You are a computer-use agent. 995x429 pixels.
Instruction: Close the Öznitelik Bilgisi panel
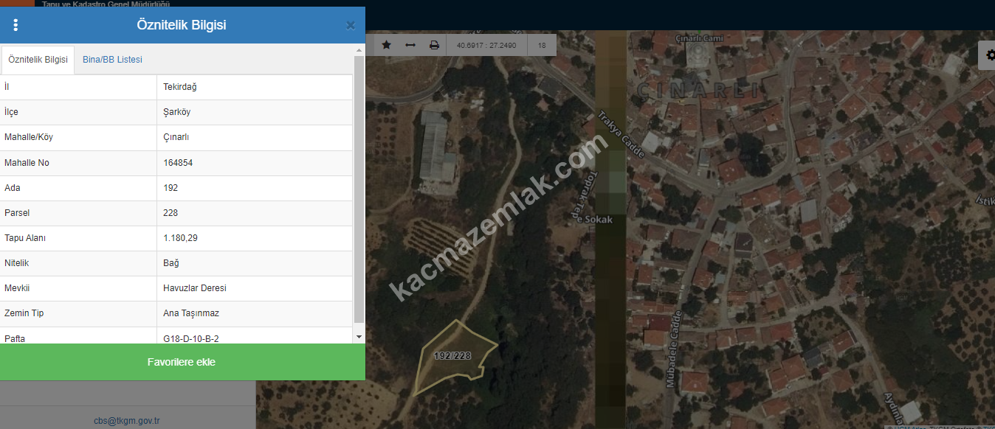coord(351,25)
